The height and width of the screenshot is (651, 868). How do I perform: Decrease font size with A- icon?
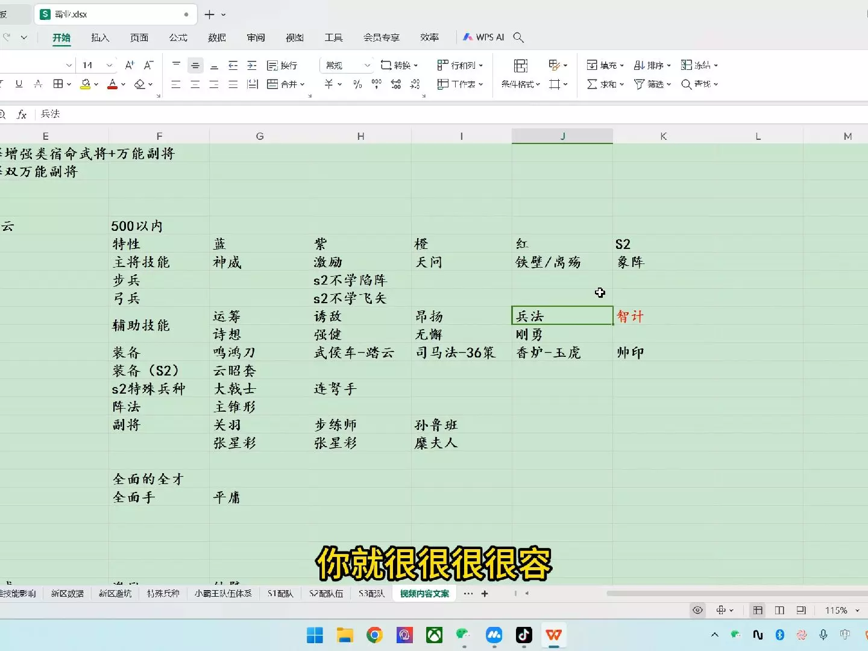click(x=149, y=65)
